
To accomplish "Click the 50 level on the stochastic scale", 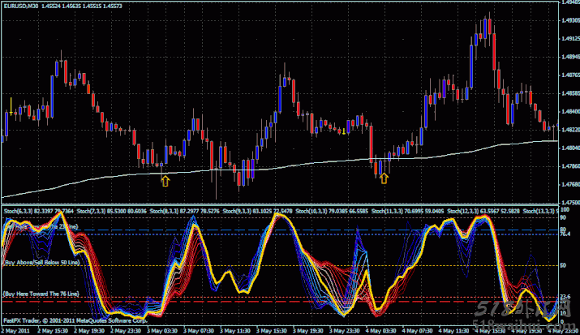I will coord(563,265).
